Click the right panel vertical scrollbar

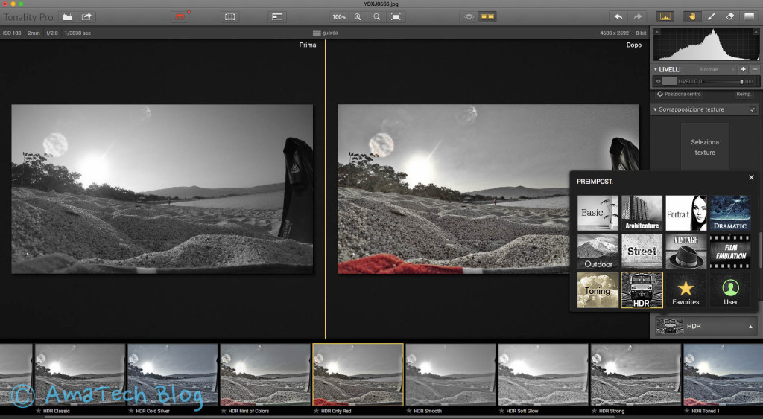[760, 250]
